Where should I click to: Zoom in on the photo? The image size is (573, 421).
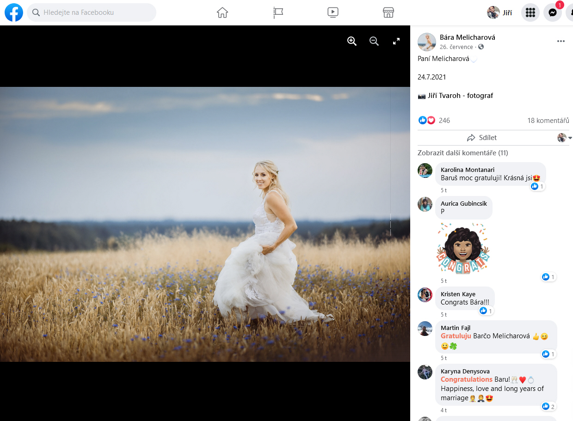point(352,41)
